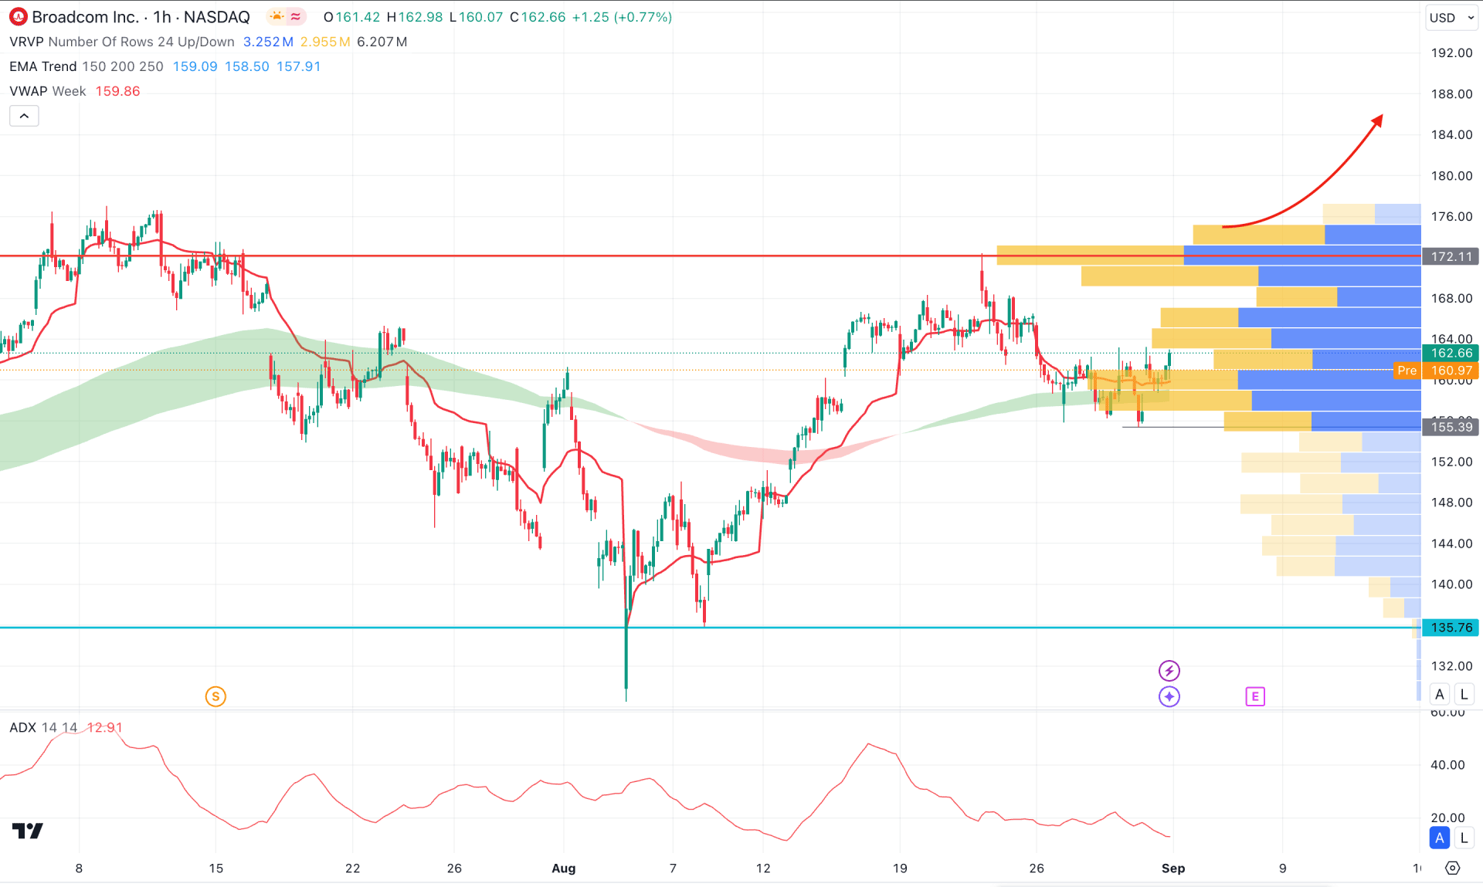Click the change value +1.25 (+0.77%)
Screen dimensions: 1483x887
pos(622,17)
